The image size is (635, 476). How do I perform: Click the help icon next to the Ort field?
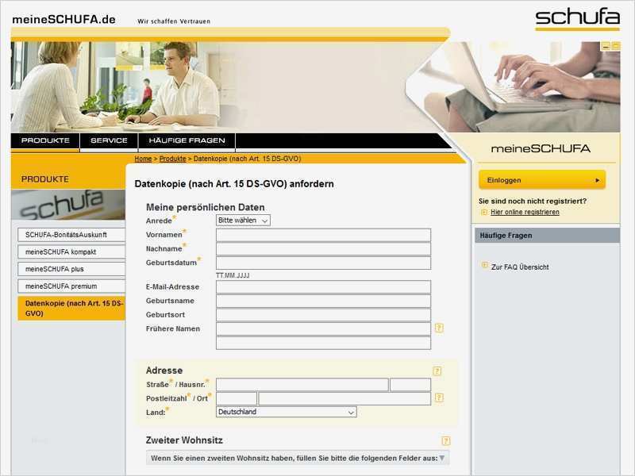[x=439, y=398]
